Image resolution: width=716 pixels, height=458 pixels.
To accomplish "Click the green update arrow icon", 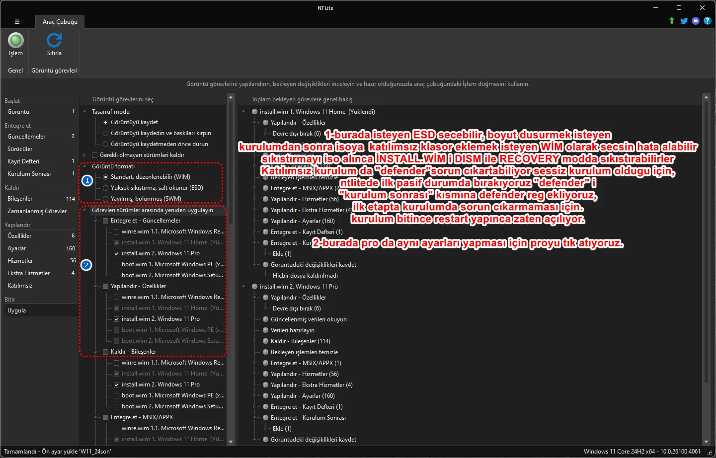I will (672, 20).
